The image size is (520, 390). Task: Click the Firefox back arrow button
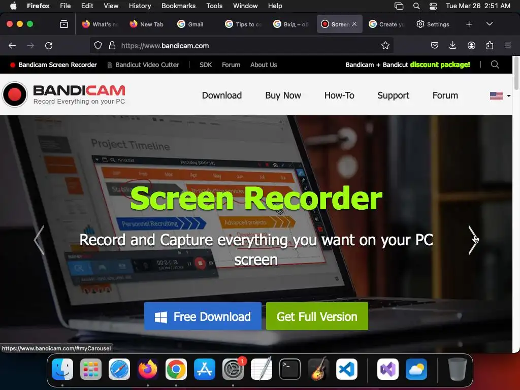pyautogui.click(x=12, y=46)
